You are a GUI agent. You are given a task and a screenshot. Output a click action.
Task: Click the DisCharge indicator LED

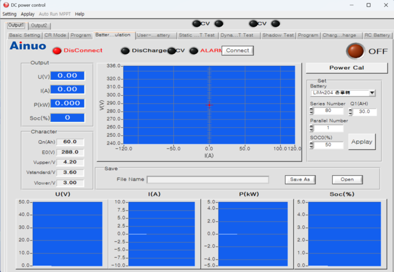pyautogui.click(x=125, y=51)
